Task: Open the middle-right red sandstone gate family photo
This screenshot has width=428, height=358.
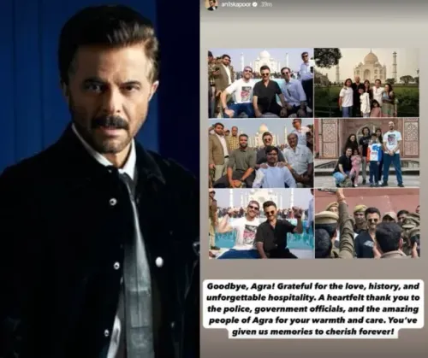Action: pyautogui.click(x=366, y=153)
